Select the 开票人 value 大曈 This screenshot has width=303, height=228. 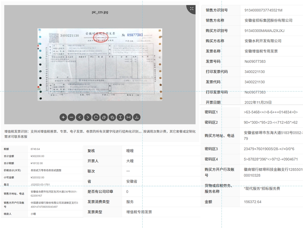[x=130, y=161]
